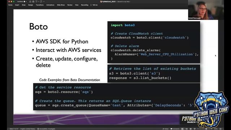Click the Save icon in title bar
This screenshot has height=130, width=231.
[33, 1]
